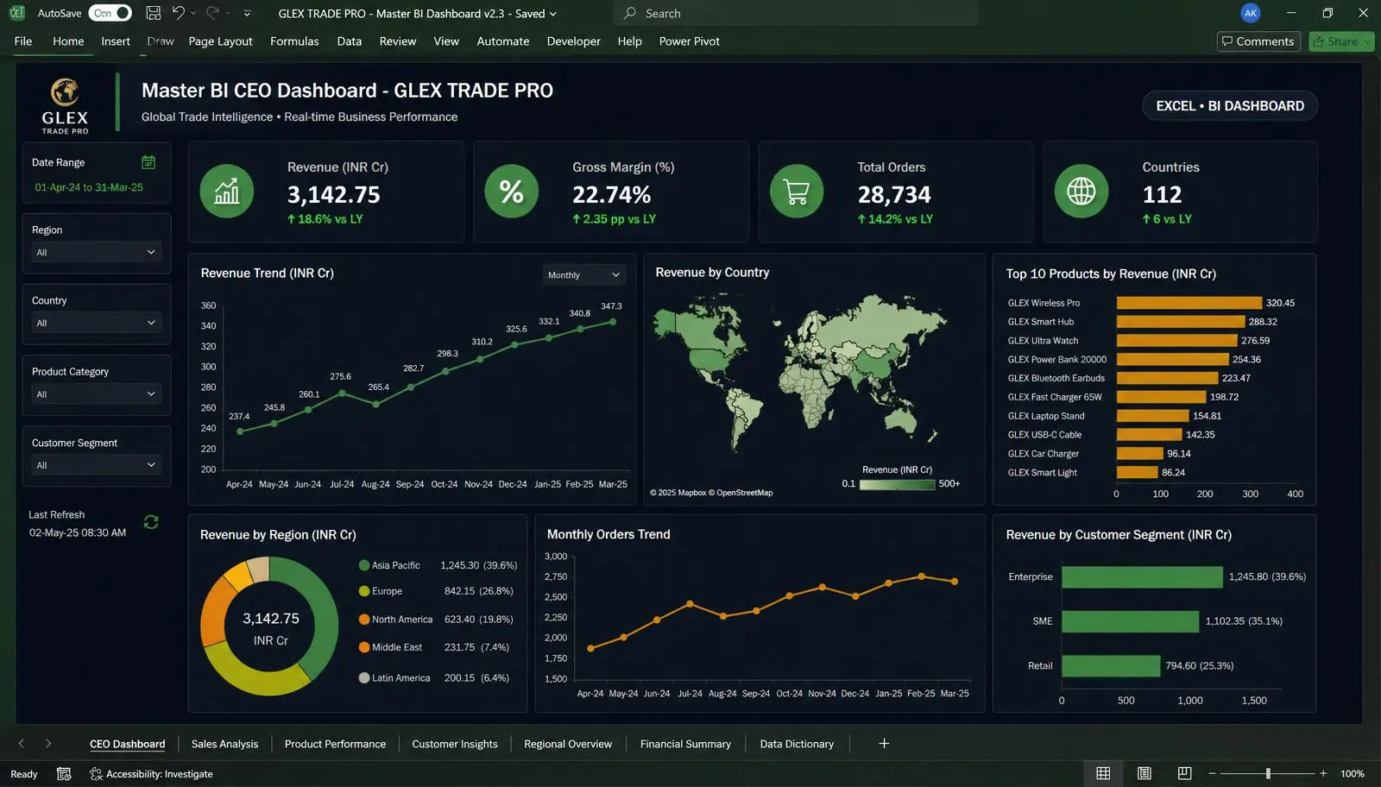This screenshot has height=787, width=1381.
Task: Click the Middle East legend color dot
Action: [x=364, y=647]
